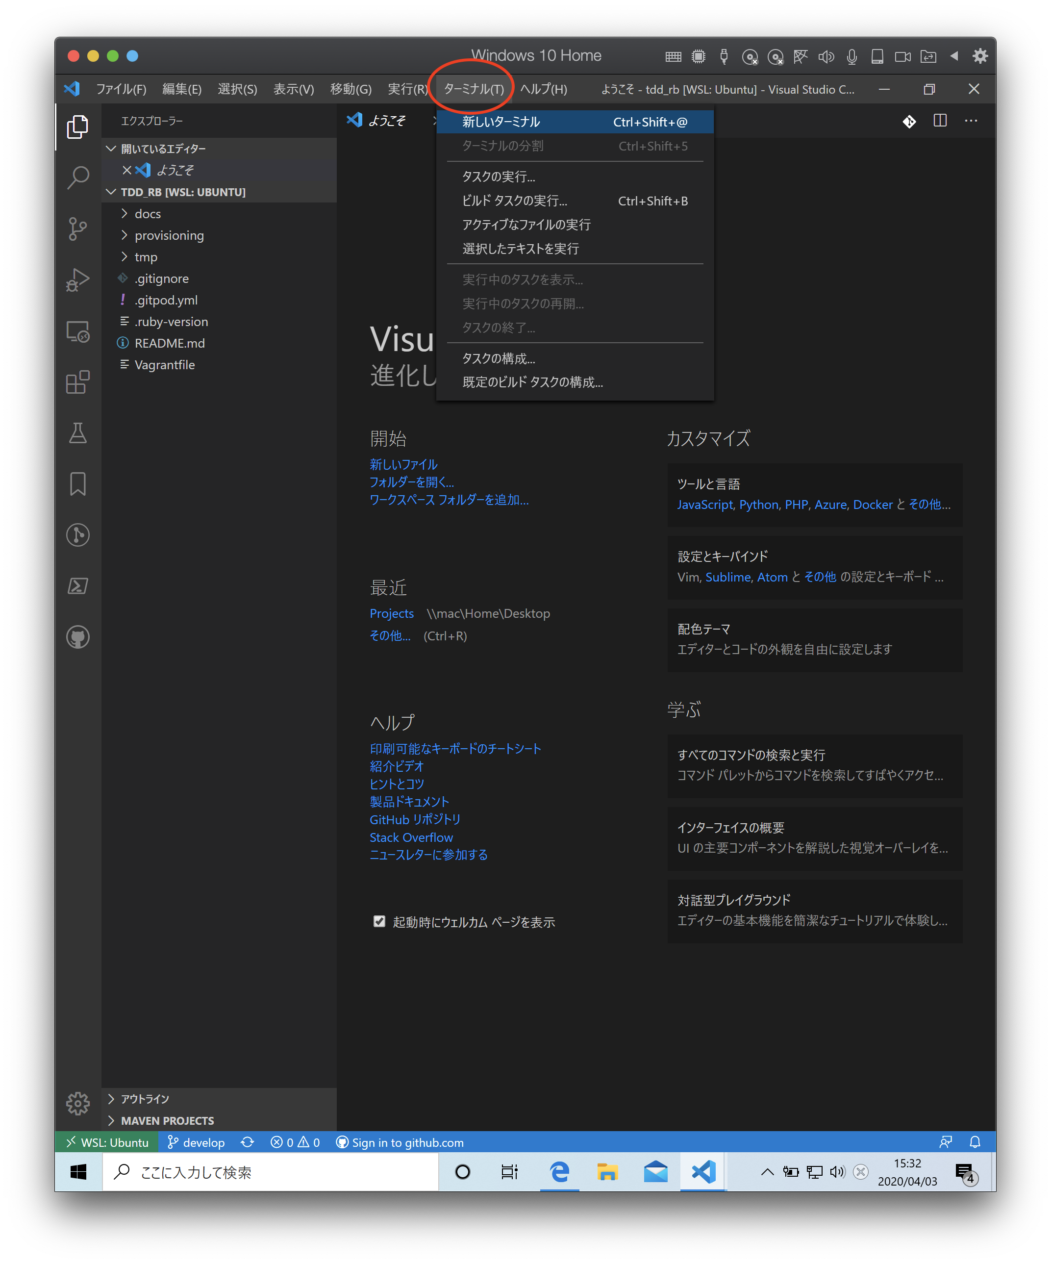
Task: Open the Search view in activity bar
Action: (x=77, y=177)
